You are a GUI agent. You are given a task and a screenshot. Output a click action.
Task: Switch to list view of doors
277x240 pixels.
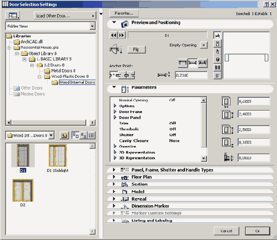tap(91, 136)
